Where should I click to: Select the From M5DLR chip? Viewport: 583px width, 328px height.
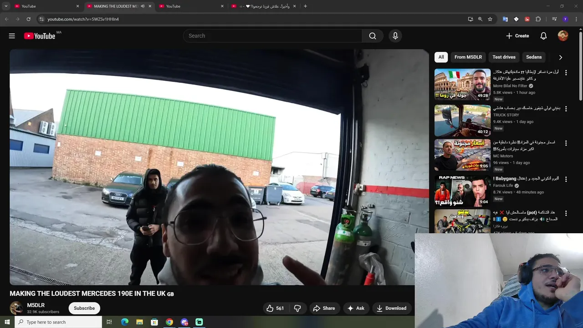[468, 57]
